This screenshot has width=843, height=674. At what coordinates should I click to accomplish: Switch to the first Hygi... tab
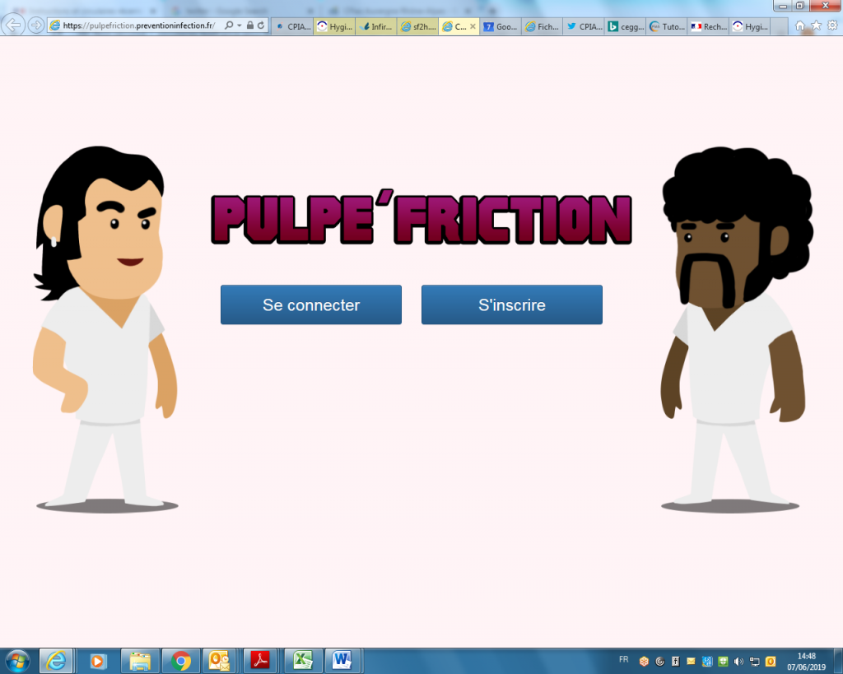click(x=334, y=26)
